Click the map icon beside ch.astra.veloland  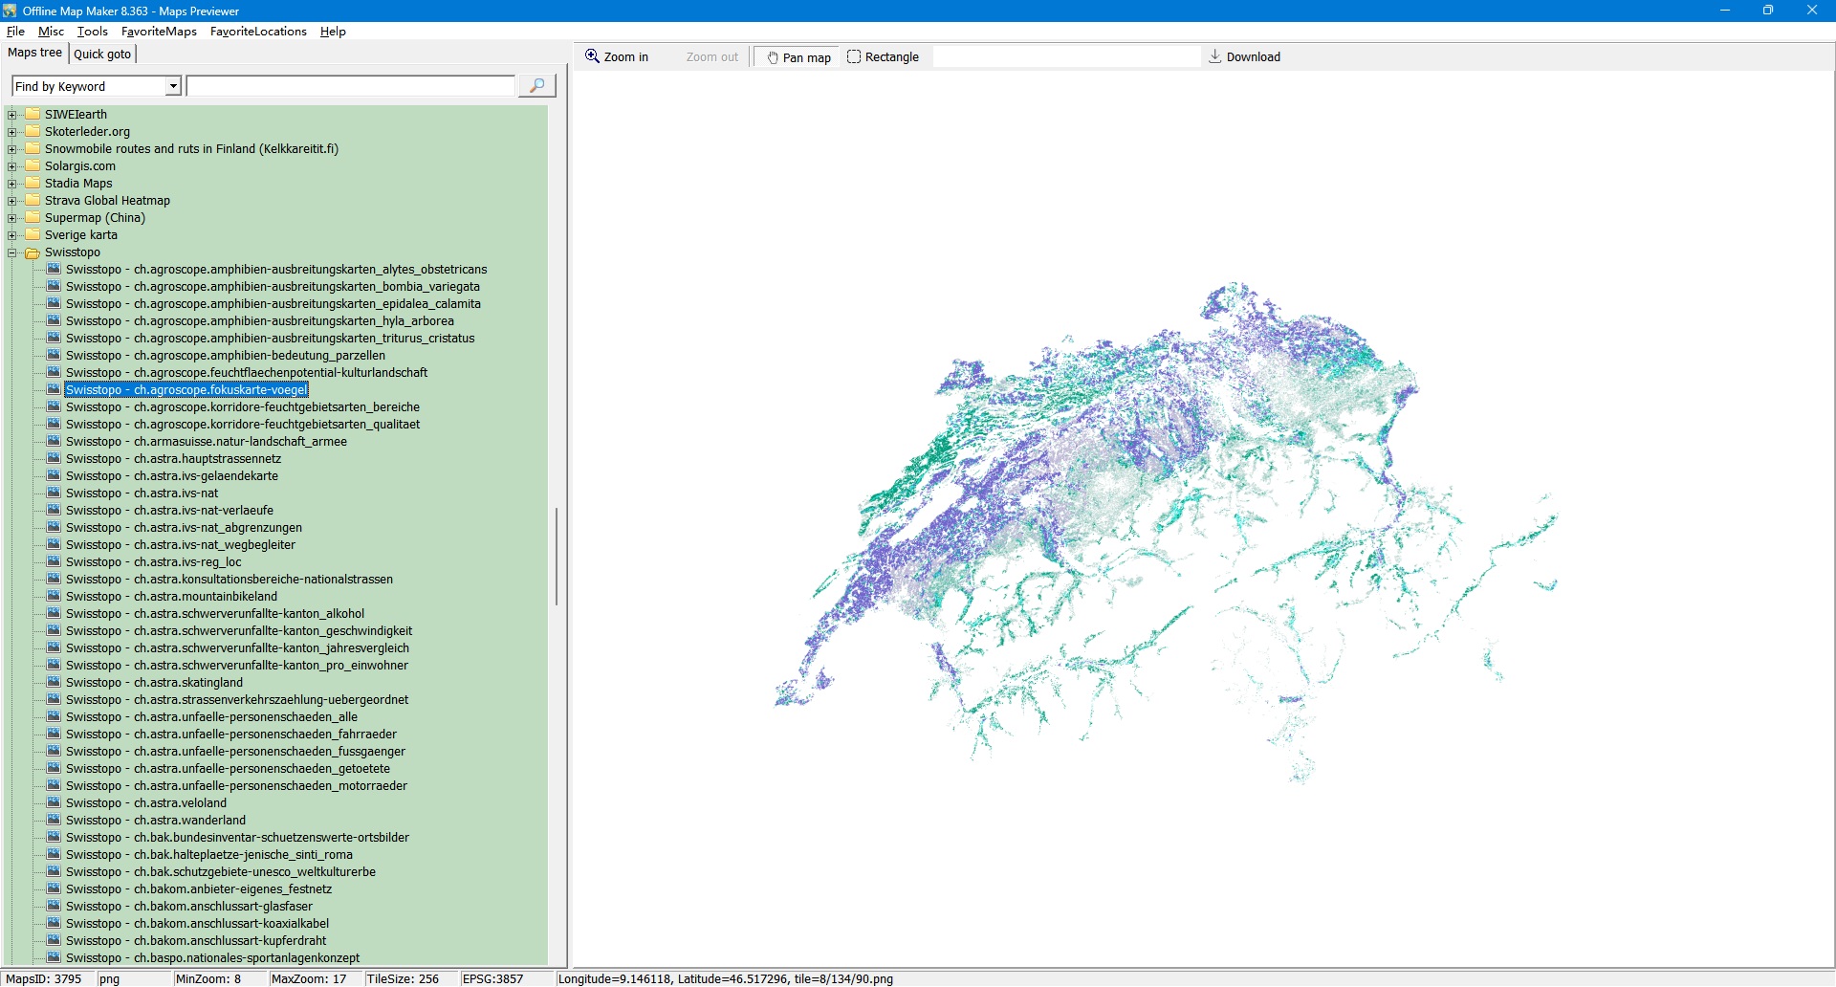click(x=54, y=803)
